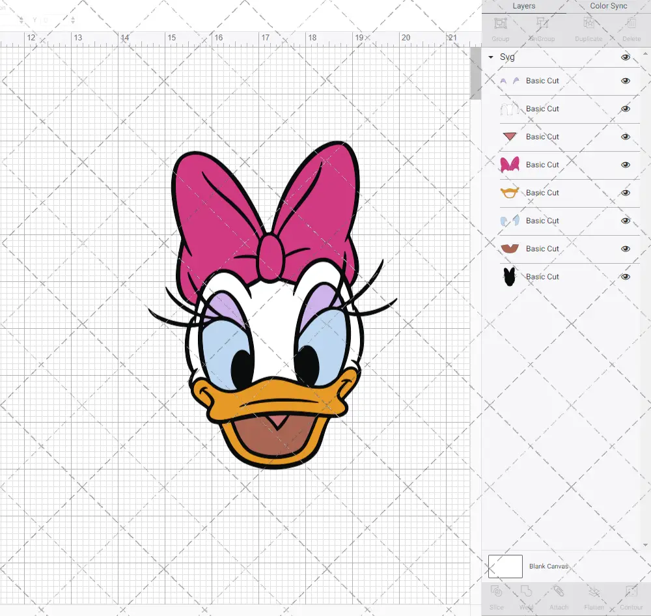Click the Delete trash icon
This screenshot has height=616, width=651.
(631, 23)
